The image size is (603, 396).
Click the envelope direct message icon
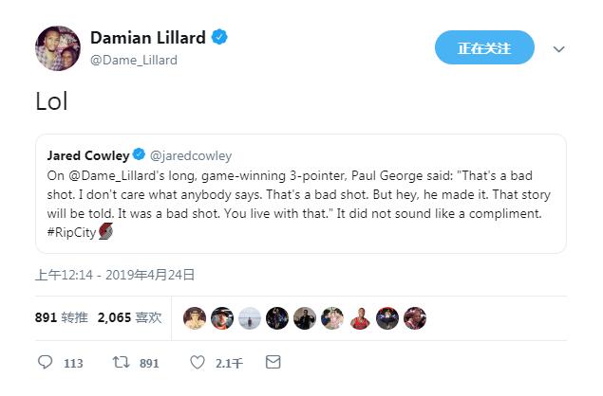273,362
